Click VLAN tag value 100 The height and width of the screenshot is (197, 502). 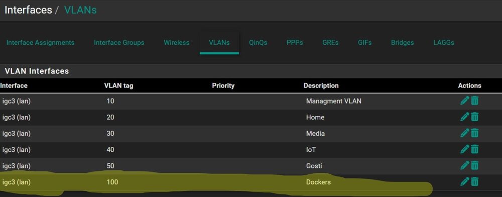click(112, 182)
